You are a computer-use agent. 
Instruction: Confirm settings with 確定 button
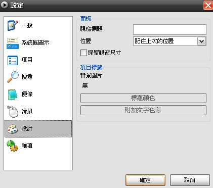tap(145, 180)
